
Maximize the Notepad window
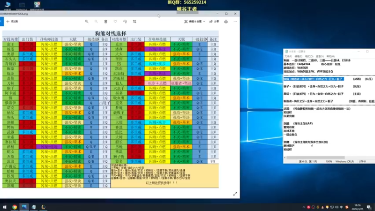(367, 52)
